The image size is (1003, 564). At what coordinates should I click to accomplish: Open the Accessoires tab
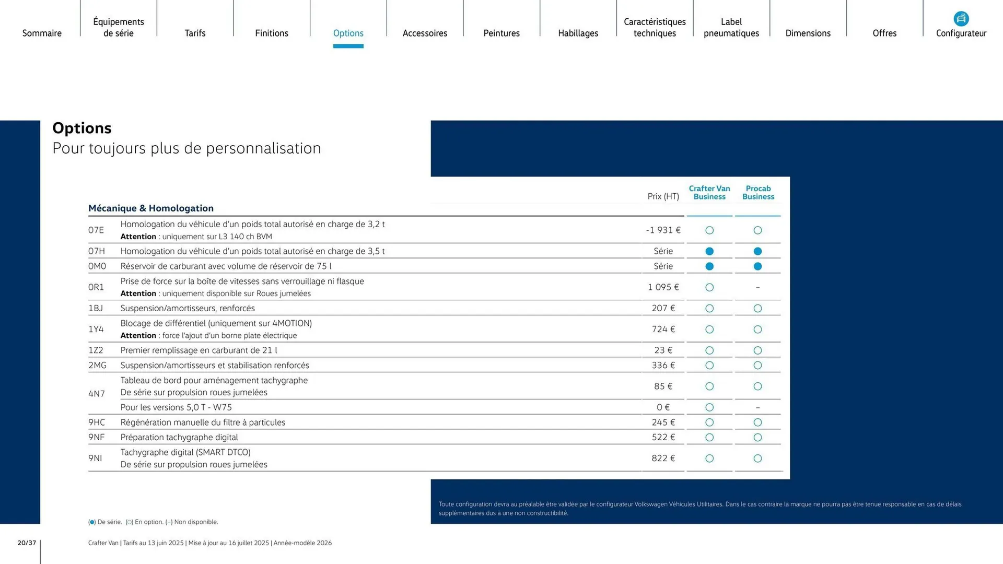pyautogui.click(x=425, y=33)
